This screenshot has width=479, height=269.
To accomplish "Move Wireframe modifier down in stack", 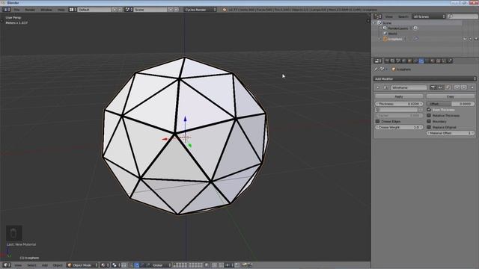I will coord(464,87).
